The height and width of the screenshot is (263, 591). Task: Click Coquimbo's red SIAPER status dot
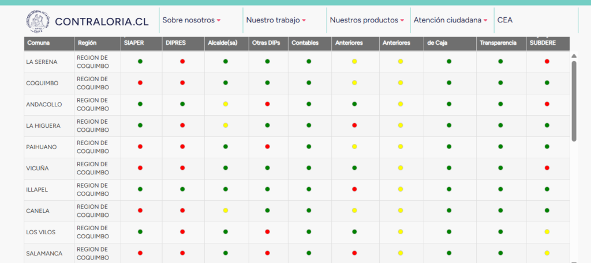point(140,83)
